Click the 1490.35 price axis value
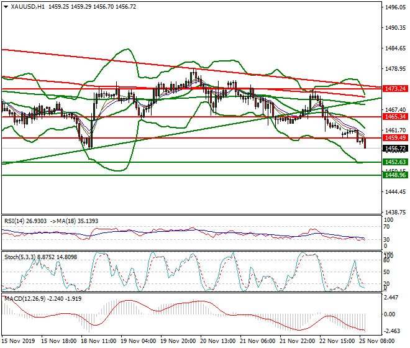This screenshot has height=348, width=410. [395, 28]
